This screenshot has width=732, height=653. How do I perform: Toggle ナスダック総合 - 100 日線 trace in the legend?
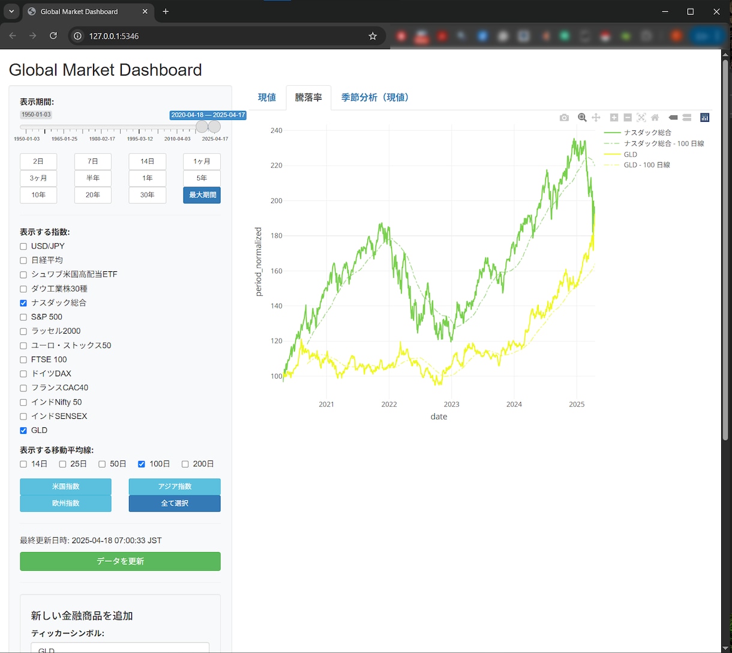click(654, 143)
